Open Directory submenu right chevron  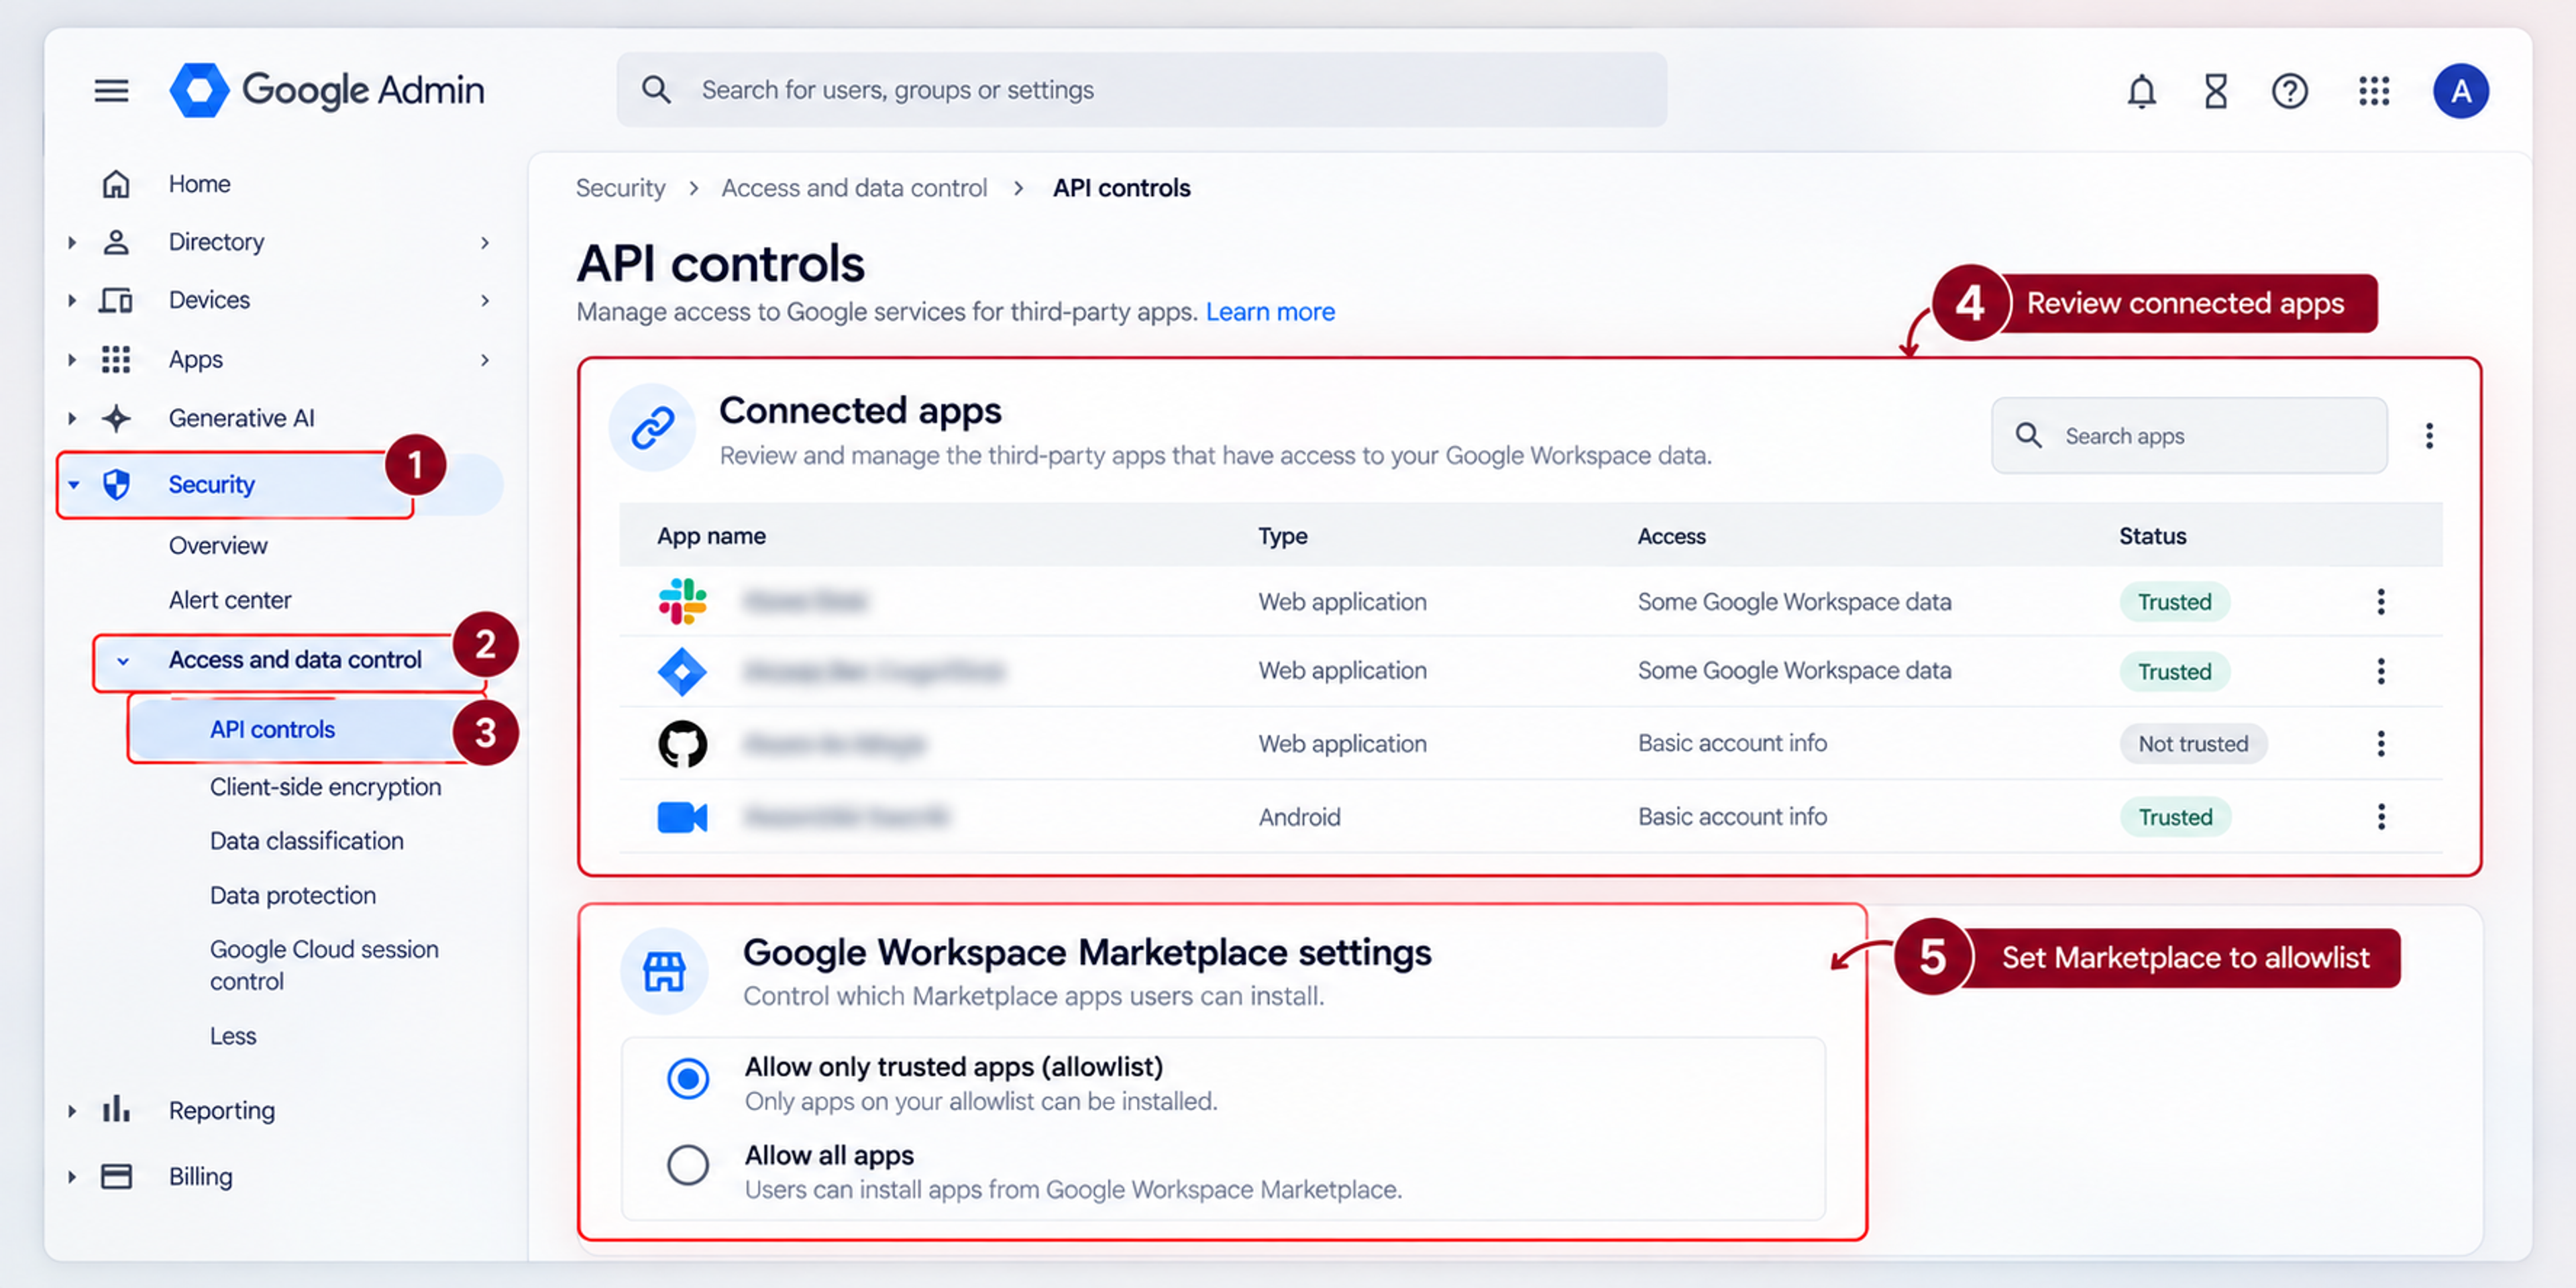485,242
